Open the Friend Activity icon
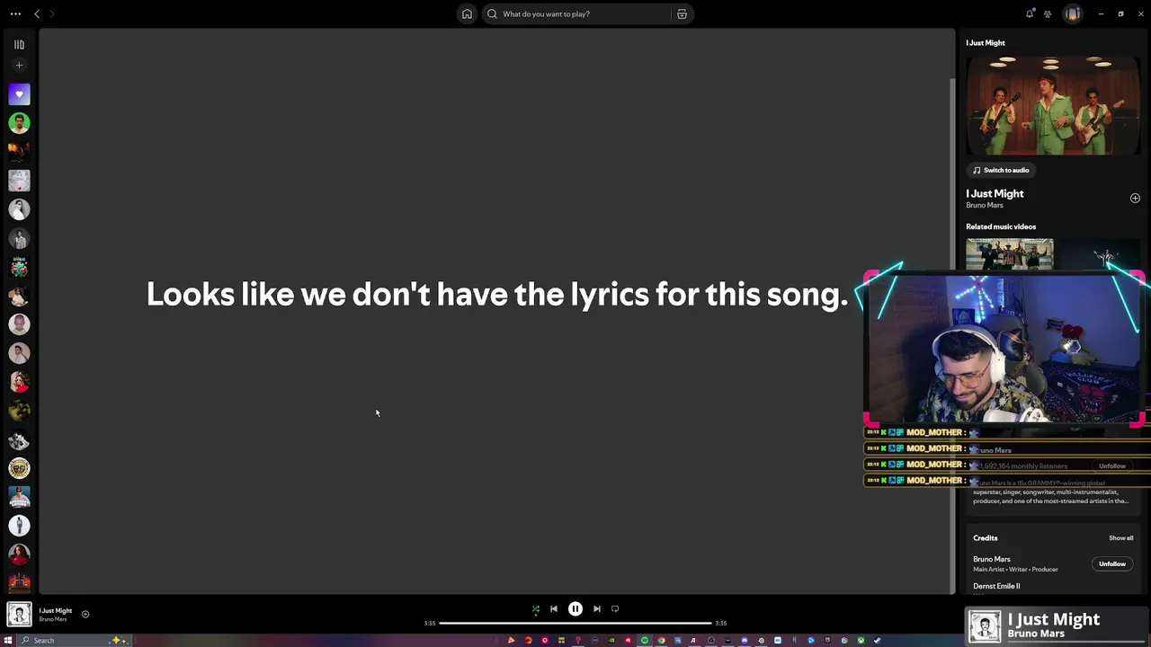The height and width of the screenshot is (647, 1151). tap(1048, 13)
